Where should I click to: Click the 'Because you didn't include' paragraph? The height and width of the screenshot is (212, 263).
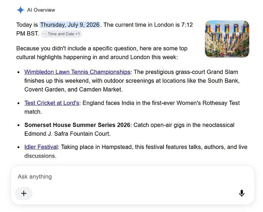pos(102,53)
